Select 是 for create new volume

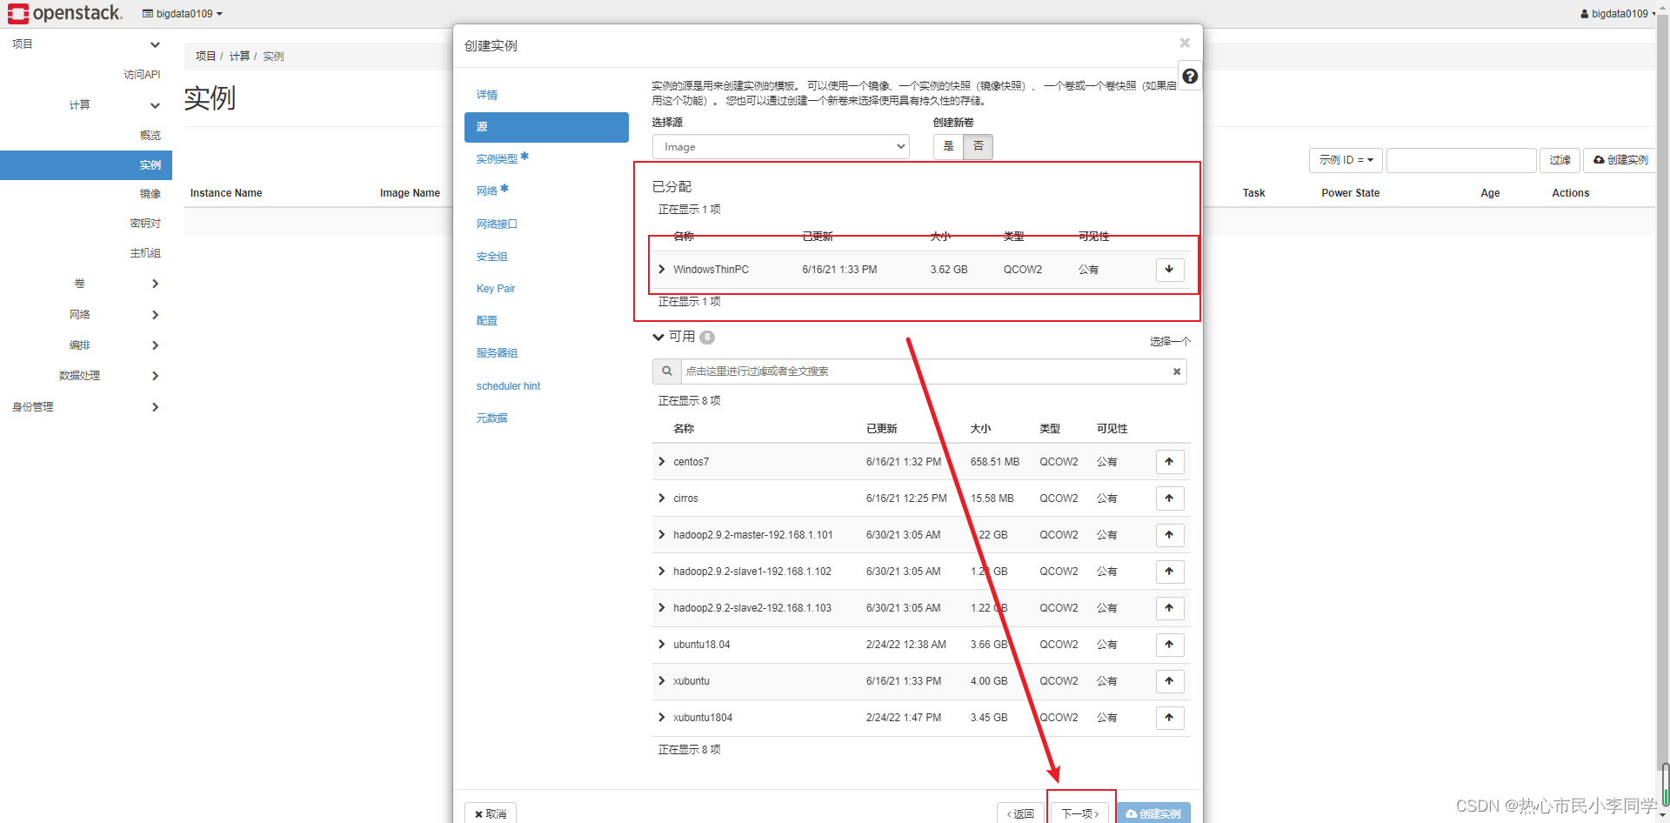(948, 147)
